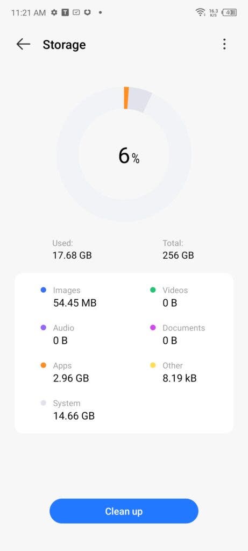Image resolution: width=248 pixels, height=551 pixels.
Task: Tap the green Videos color dot
Action: coord(153,290)
